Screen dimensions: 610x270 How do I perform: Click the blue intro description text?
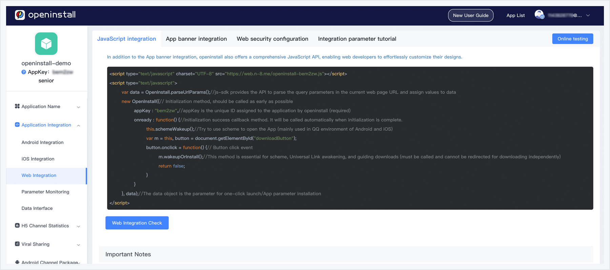pos(285,57)
